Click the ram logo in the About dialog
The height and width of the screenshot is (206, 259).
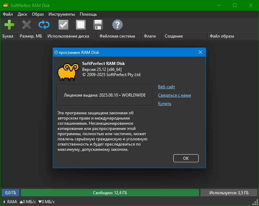tap(68, 72)
